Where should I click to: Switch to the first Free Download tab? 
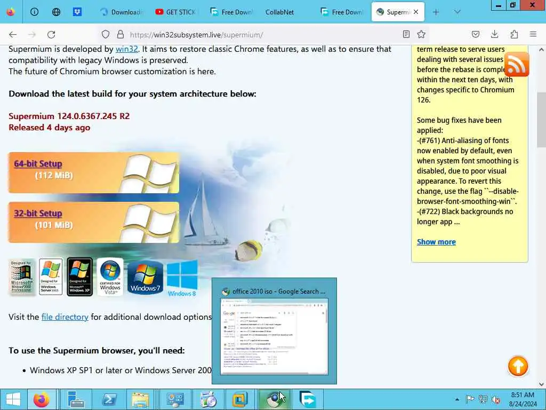pyautogui.click(x=231, y=12)
